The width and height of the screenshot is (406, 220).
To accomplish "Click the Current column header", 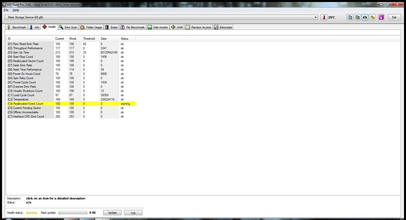I will [x=61, y=39].
